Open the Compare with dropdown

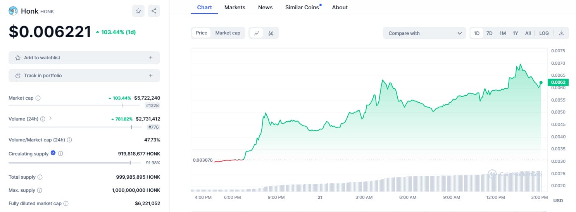[424, 33]
